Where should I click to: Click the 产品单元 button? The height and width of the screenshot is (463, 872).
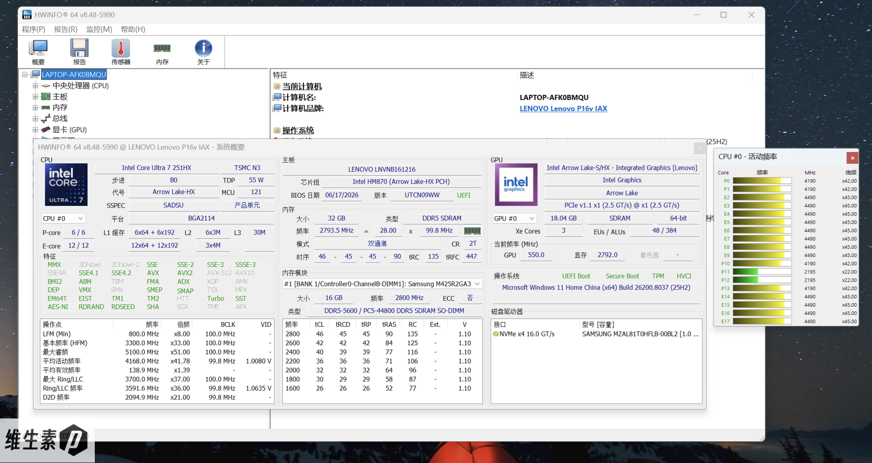click(x=247, y=205)
